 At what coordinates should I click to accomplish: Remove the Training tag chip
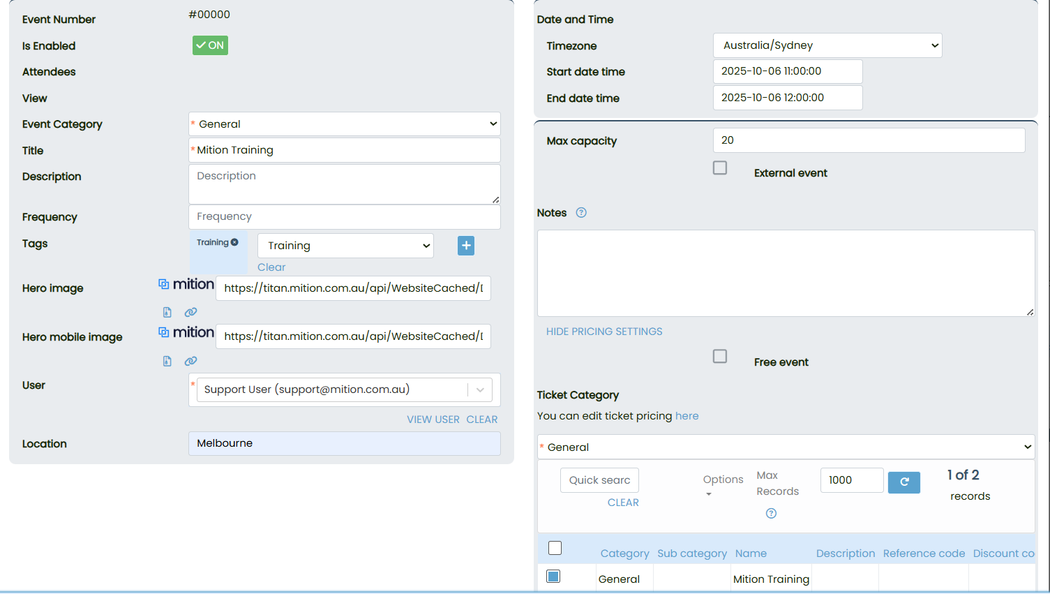(x=234, y=242)
